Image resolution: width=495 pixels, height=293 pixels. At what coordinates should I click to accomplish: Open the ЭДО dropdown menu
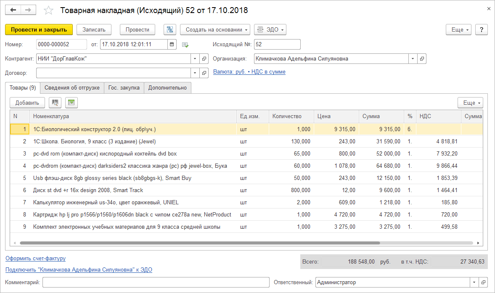point(270,29)
